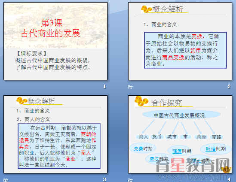Click the blue 商业的本质 text box
The image size is (236, 182).
(185, 50)
